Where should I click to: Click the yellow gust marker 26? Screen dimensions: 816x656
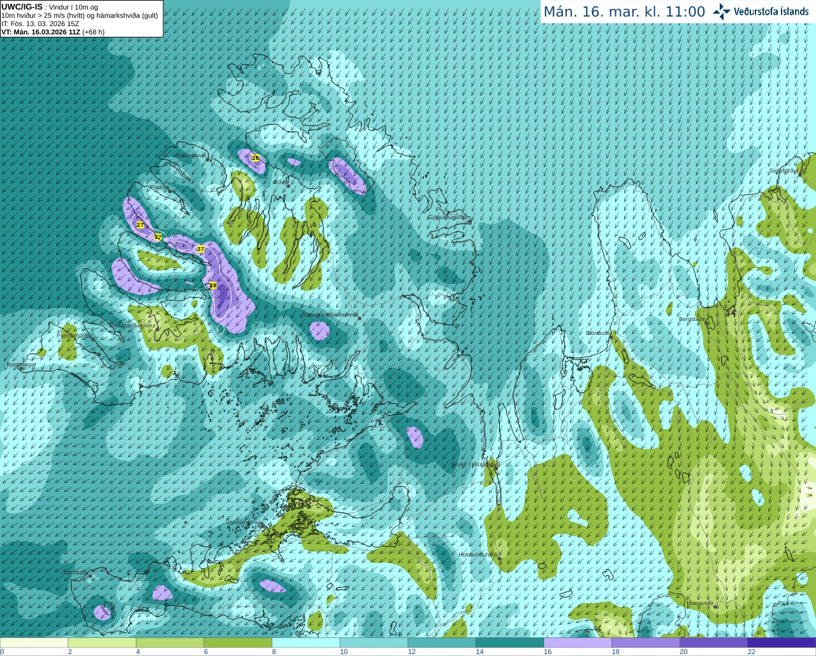pos(256,158)
